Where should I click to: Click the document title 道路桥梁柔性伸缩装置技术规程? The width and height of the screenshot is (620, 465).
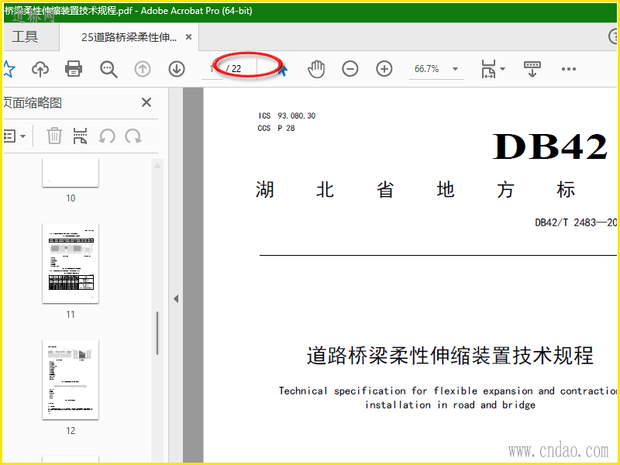click(450, 355)
